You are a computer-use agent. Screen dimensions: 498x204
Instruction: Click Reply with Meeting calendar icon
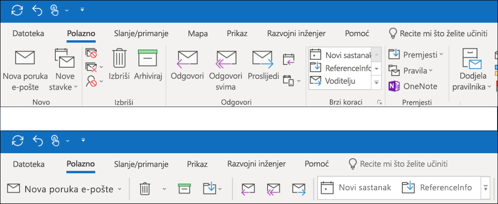[288, 59]
